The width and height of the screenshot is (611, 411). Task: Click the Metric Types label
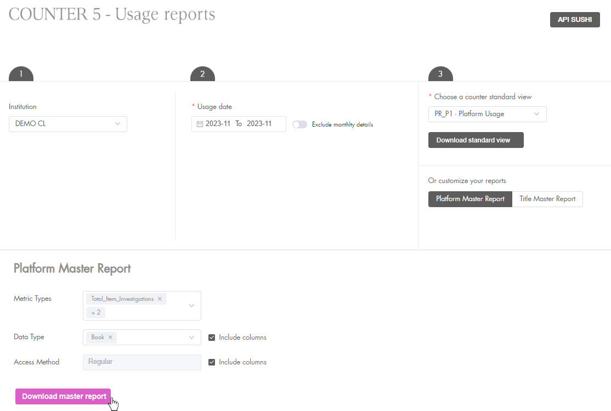pyautogui.click(x=32, y=299)
